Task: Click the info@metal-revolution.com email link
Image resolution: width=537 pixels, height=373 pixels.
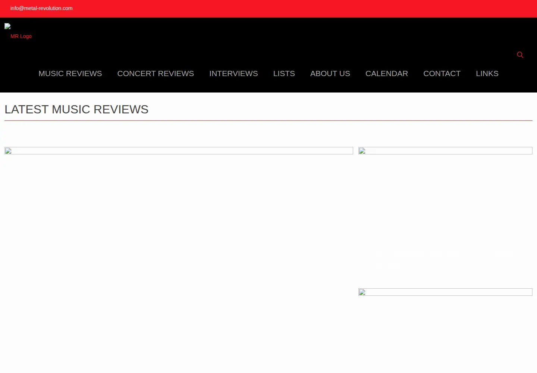Action: pos(41,8)
